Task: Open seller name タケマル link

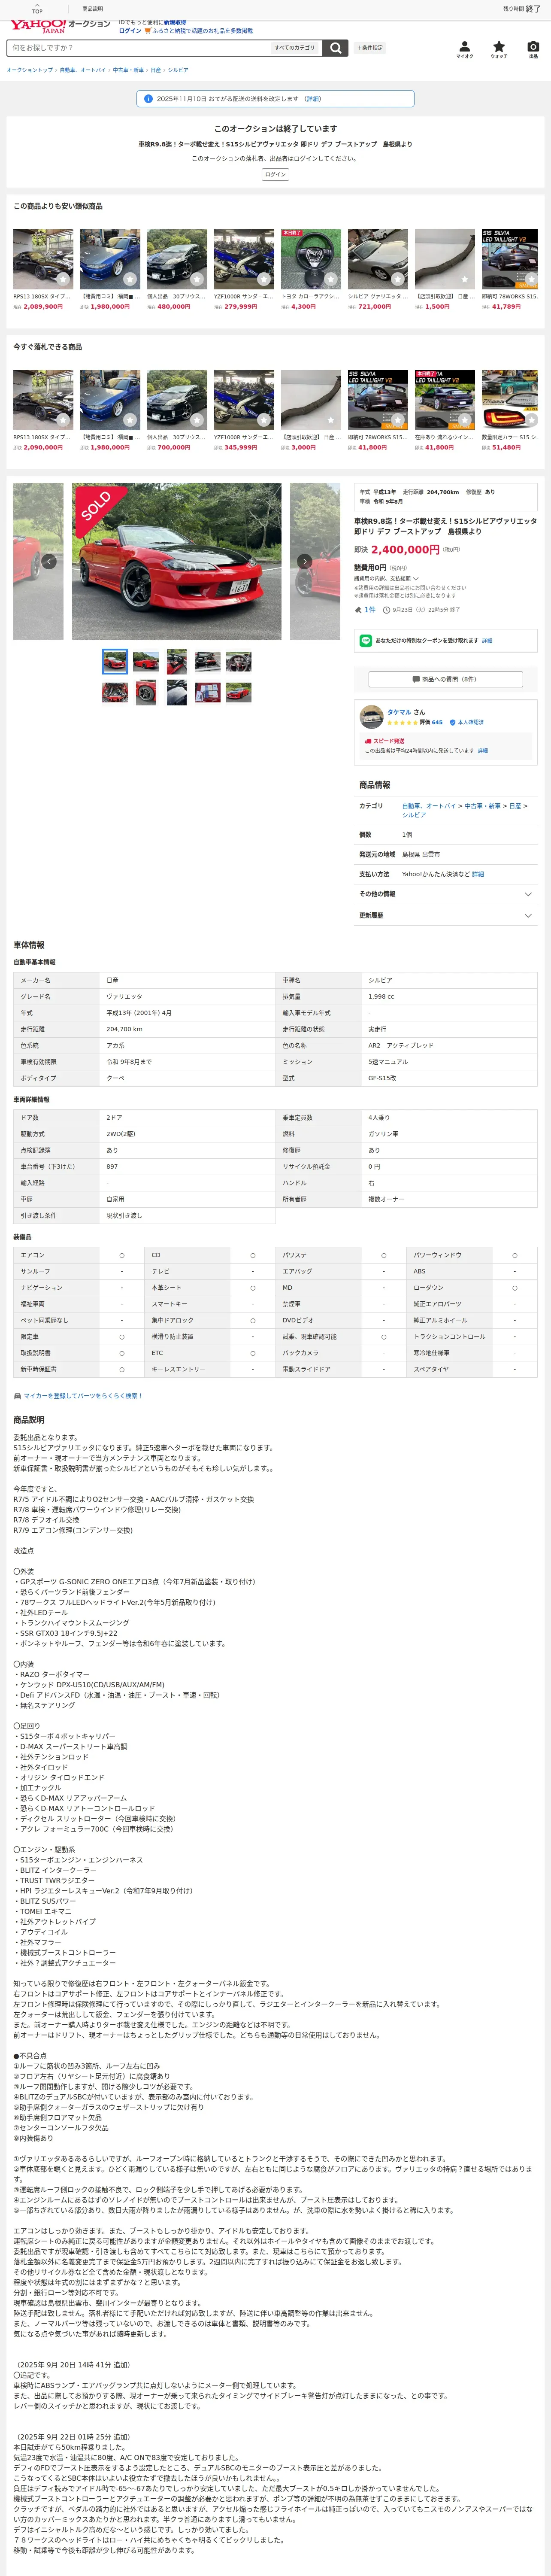Action: [x=399, y=712]
